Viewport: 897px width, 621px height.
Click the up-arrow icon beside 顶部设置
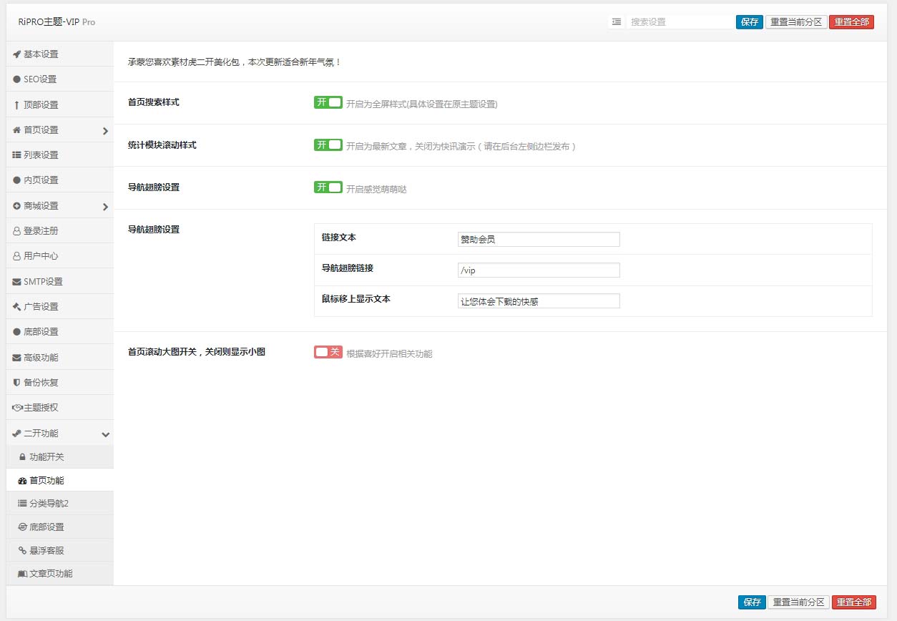tap(16, 105)
